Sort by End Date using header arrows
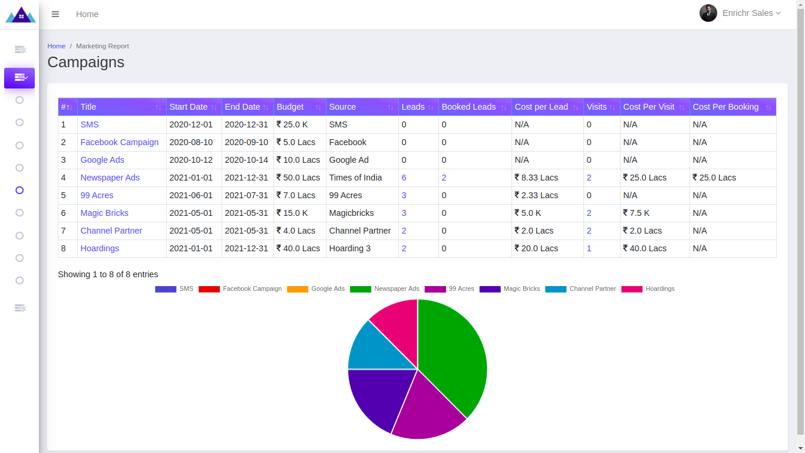The height and width of the screenshot is (453, 805). point(266,107)
